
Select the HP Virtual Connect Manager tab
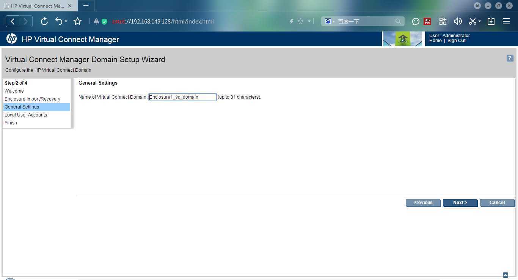38,6
